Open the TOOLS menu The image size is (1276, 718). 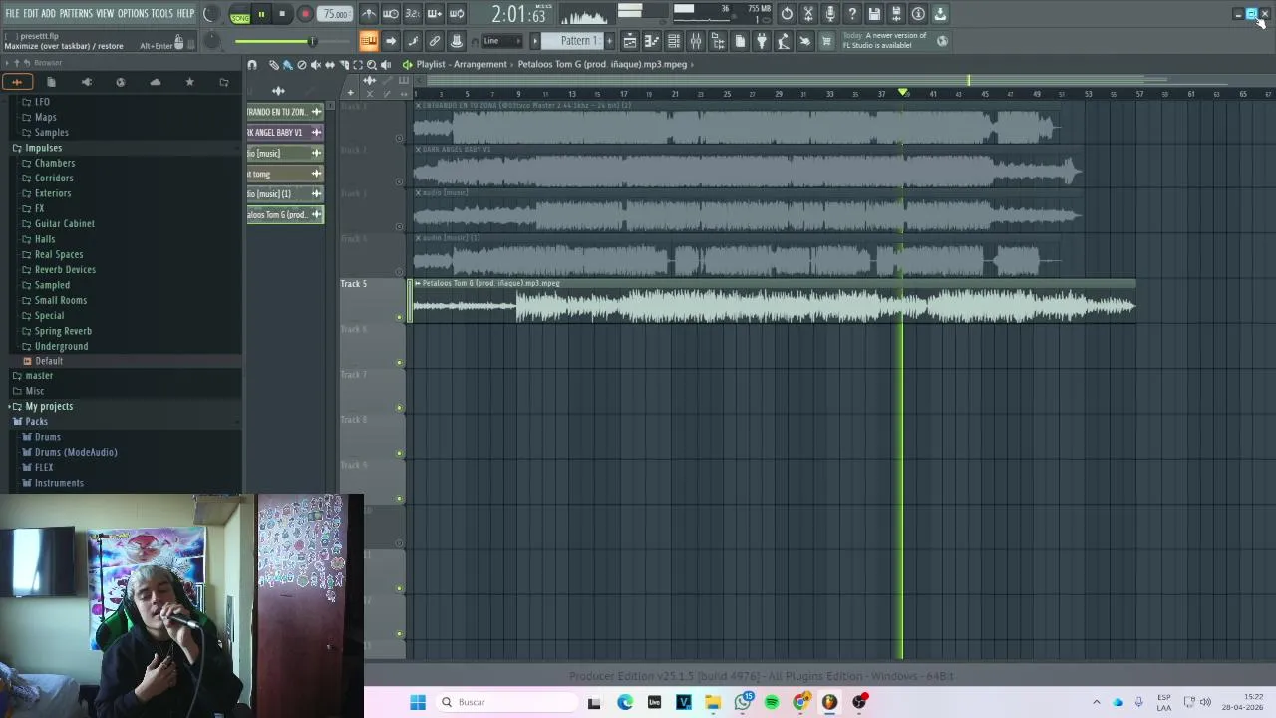pyautogui.click(x=161, y=13)
